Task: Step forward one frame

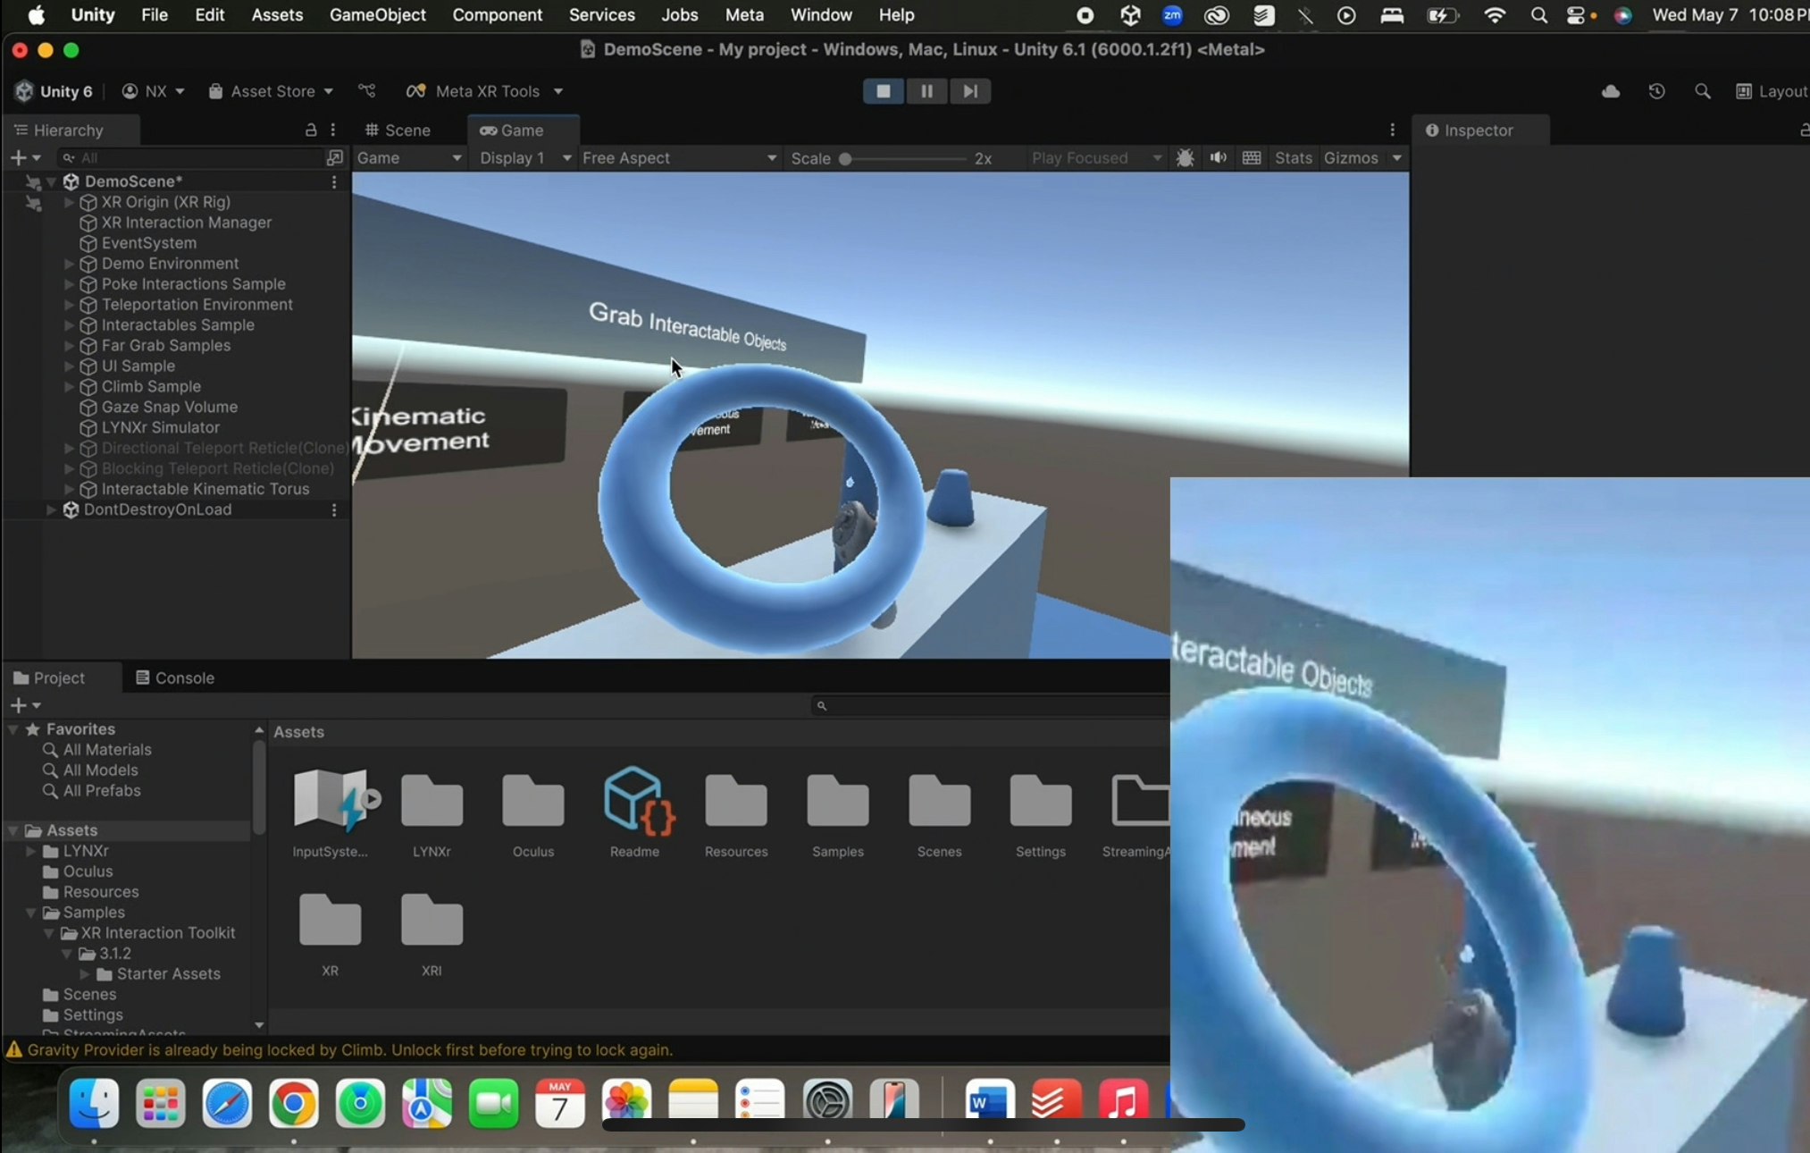Action: [970, 91]
